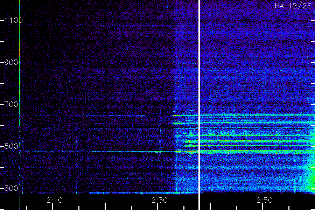Click the 12:10 time axis label
Image resolution: width=315 pixels, height=210 pixels.
click(52, 200)
